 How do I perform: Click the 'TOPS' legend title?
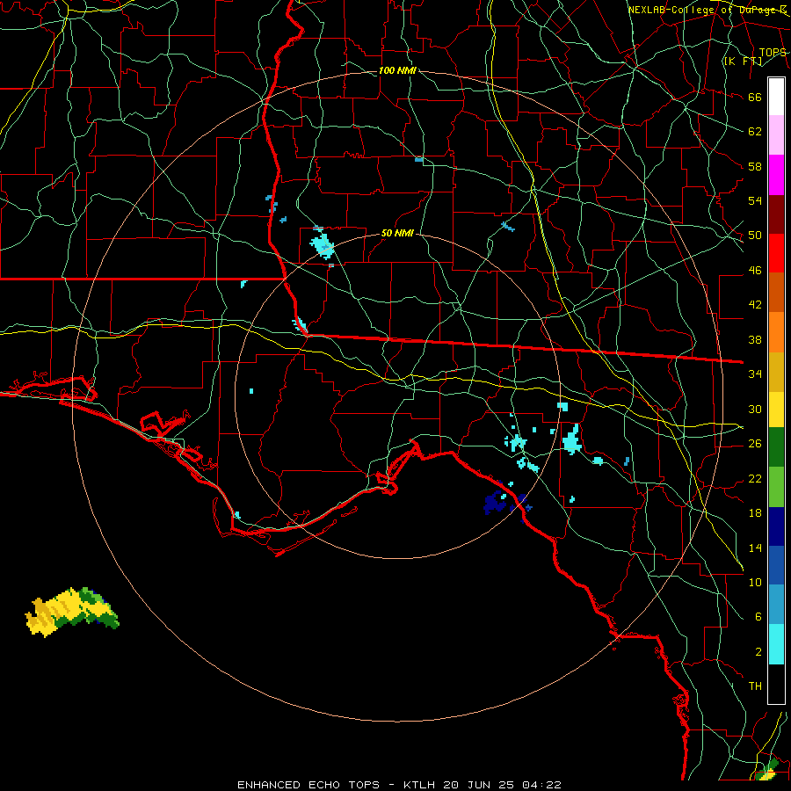[x=773, y=53]
